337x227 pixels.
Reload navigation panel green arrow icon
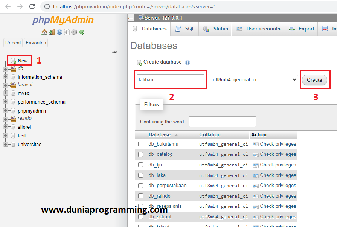tap(82, 32)
